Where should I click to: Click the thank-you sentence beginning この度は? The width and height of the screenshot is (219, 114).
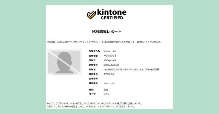point(104,42)
